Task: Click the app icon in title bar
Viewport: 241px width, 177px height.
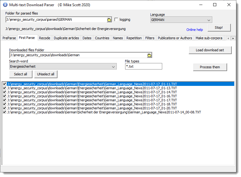Action: (x=5, y=5)
